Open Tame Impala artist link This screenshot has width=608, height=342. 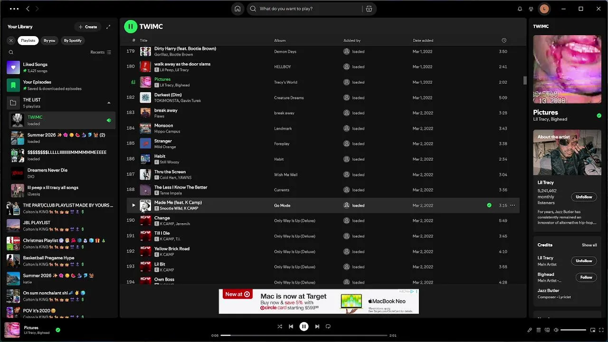pyautogui.click(x=172, y=193)
